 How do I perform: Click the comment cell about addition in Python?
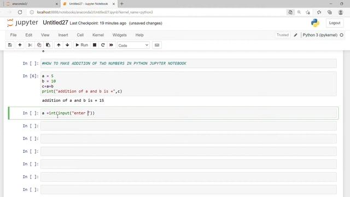pyautogui.click(x=188, y=63)
